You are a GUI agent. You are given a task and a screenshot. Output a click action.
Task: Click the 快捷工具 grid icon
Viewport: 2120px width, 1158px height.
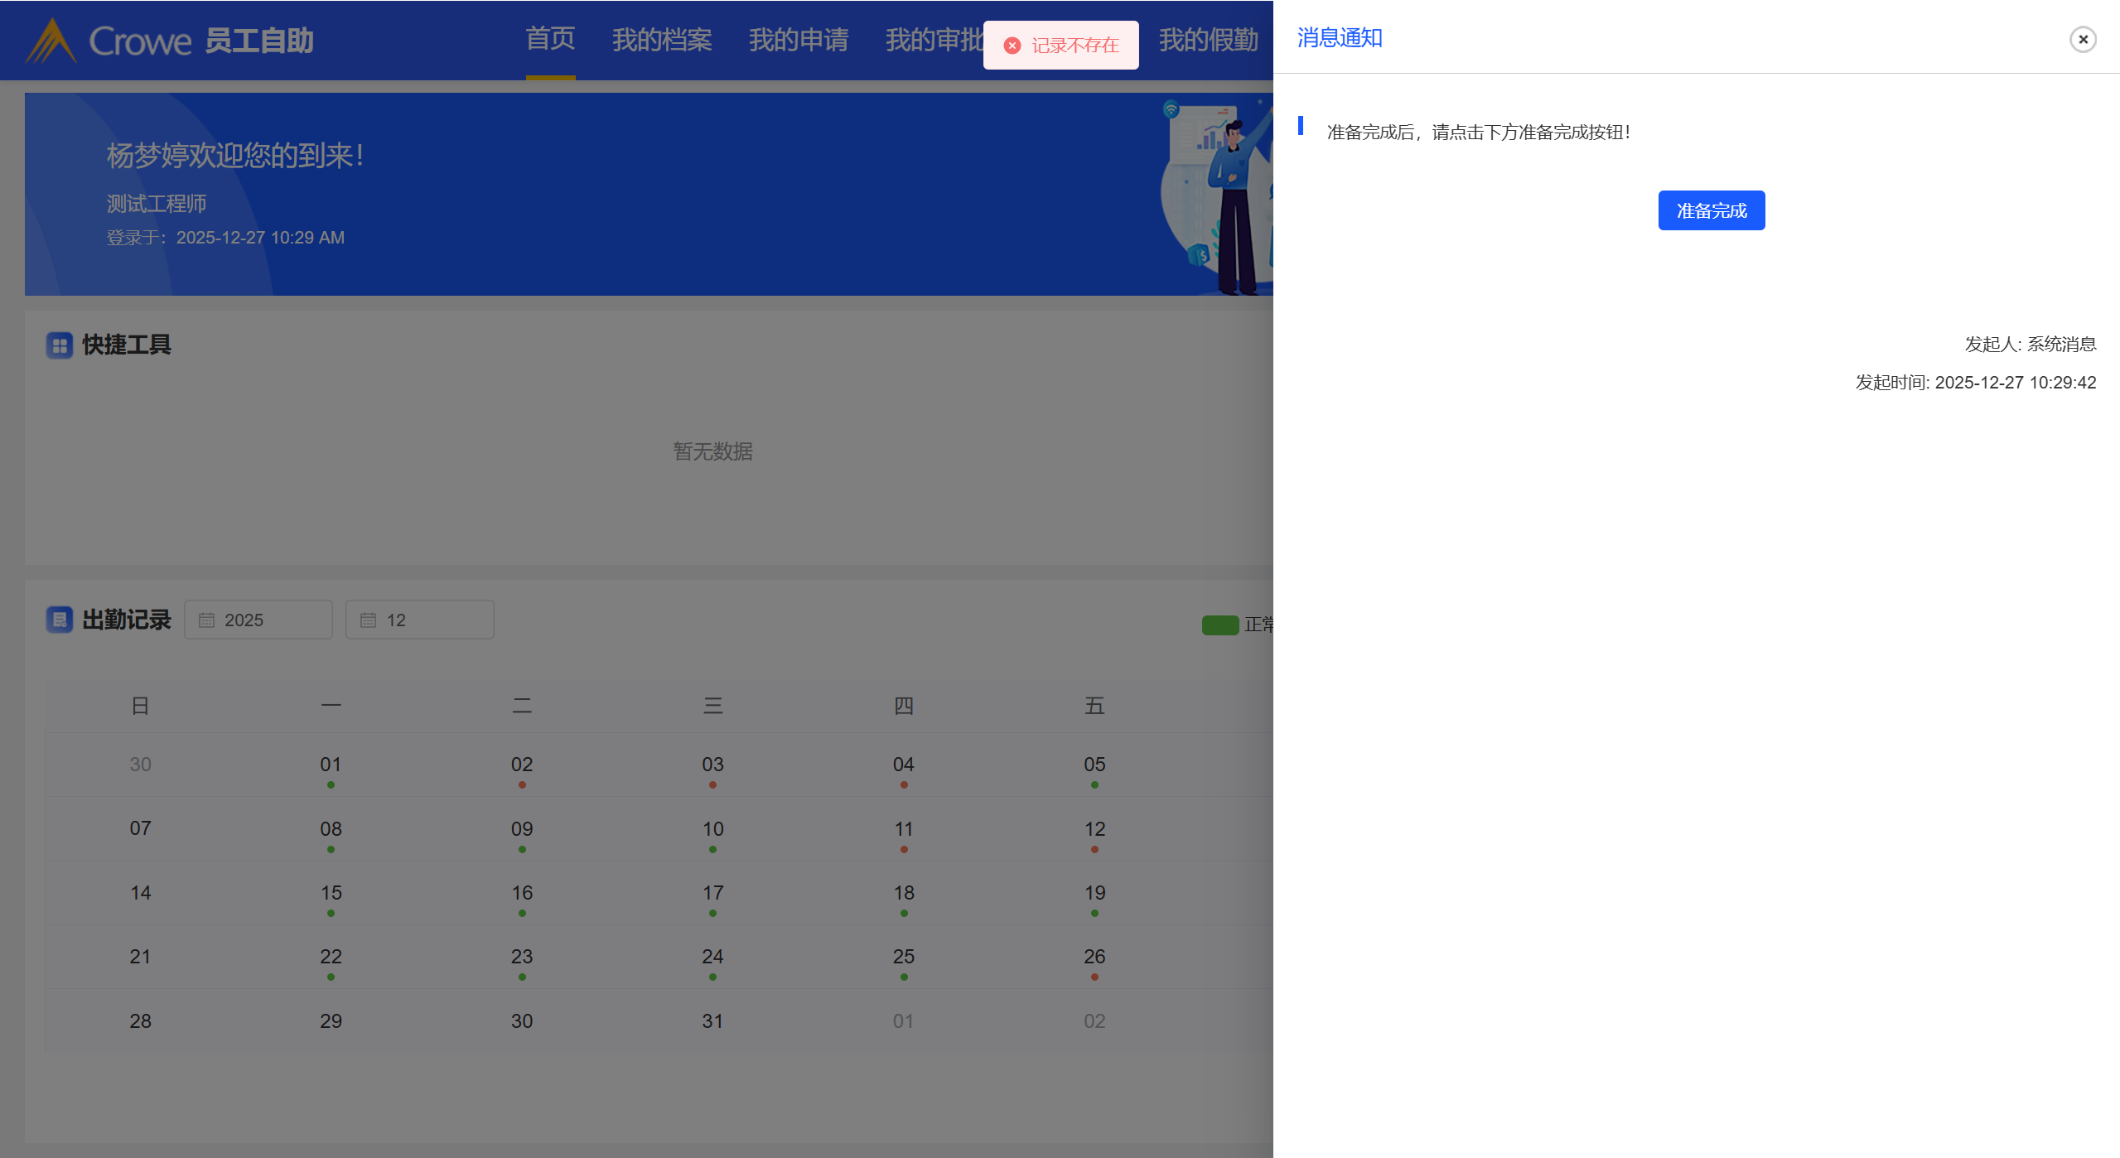click(x=60, y=345)
